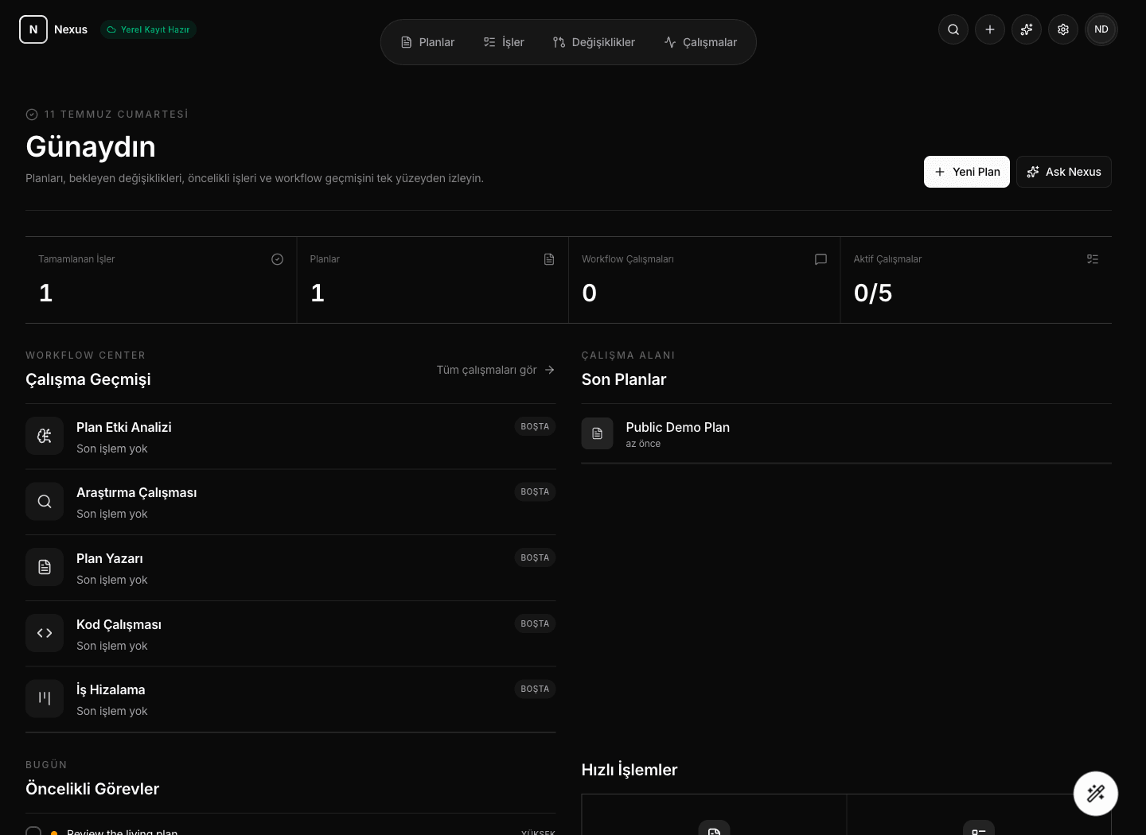Switch to the İşler tab
Viewport: 1146px width, 835px height.
click(504, 42)
